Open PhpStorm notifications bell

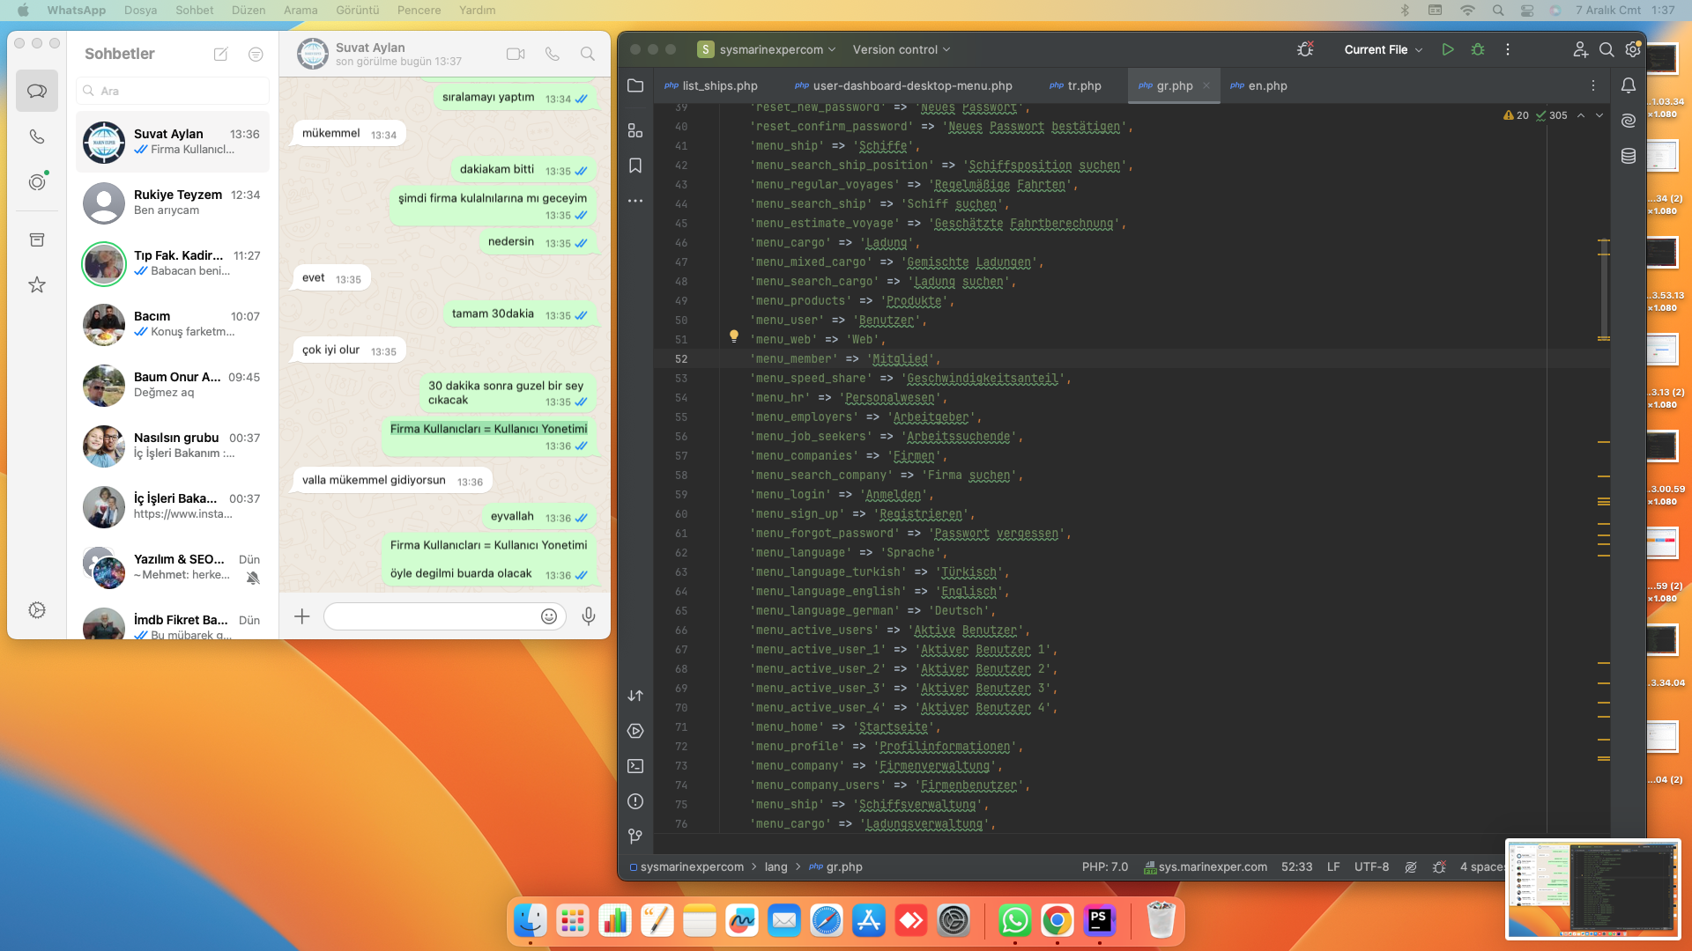[x=1629, y=85]
